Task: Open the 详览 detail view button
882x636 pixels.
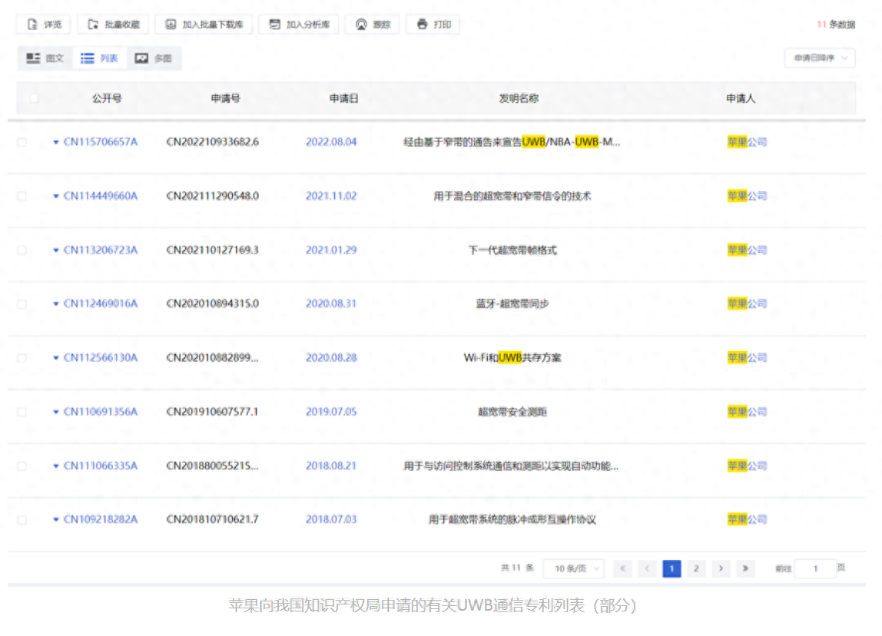Action: click(44, 24)
